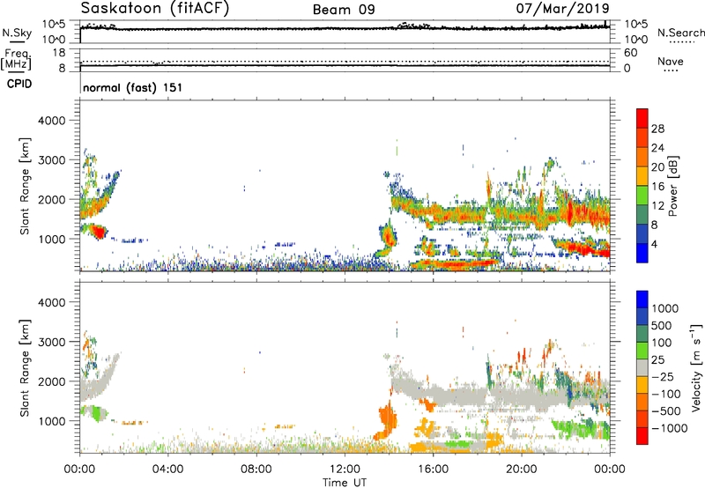Select the N.Search legend label
The image size is (705, 488).
[x=680, y=33]
